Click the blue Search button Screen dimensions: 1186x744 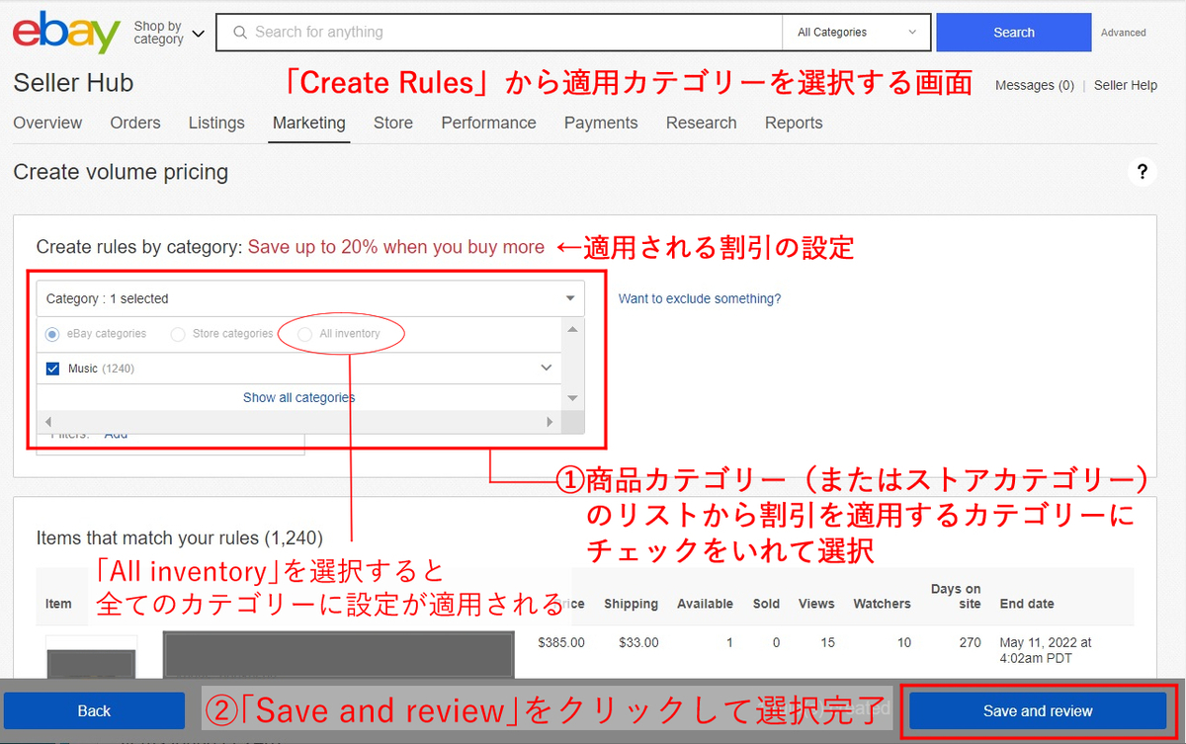1014,32
